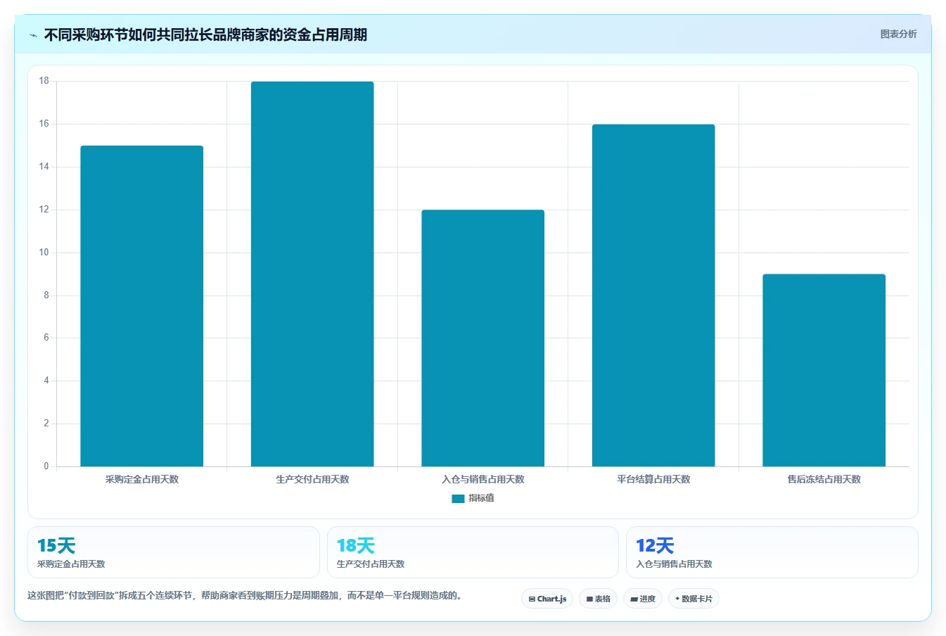This screenshot has width=946, height=636.
Task: Click the 生产交付占用天数 caption under 18天
Action: click(x=371, y=564)
